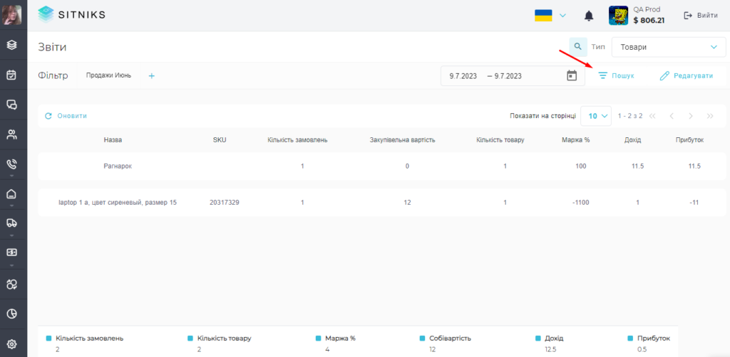The height and width of the screenshot is (357, 730).
Task: Click the SITNIKS logo
Action: point(71,15)
